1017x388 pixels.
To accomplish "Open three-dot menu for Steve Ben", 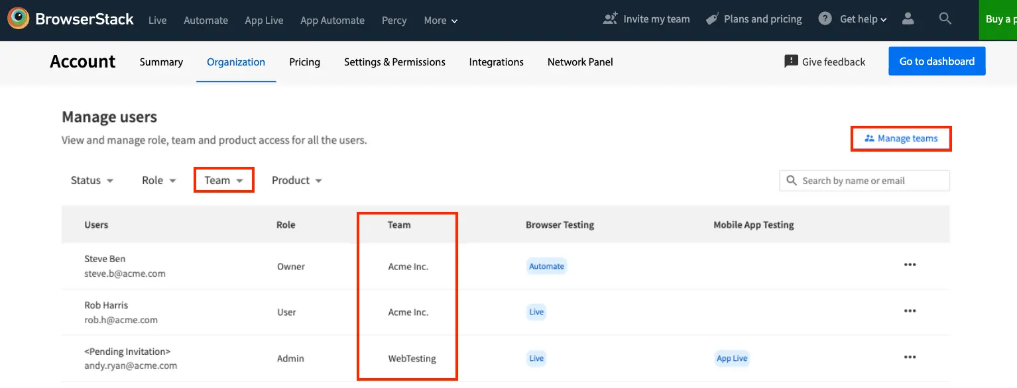I will pos(910,266).
